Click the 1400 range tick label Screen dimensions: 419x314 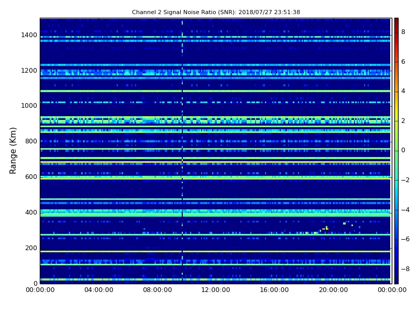pyautogui.click(x=29, y=35)
